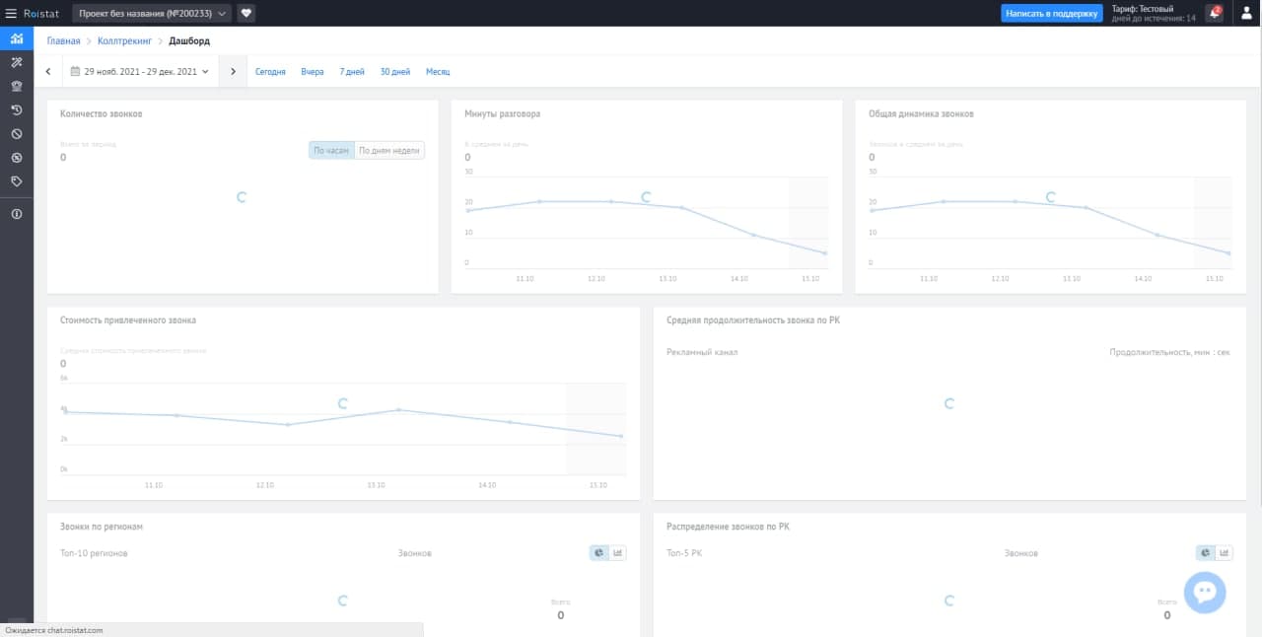This screenshot has width=1262, height=637.
Task: Open the date range picker dropdown
Action: tap(139, 72)
